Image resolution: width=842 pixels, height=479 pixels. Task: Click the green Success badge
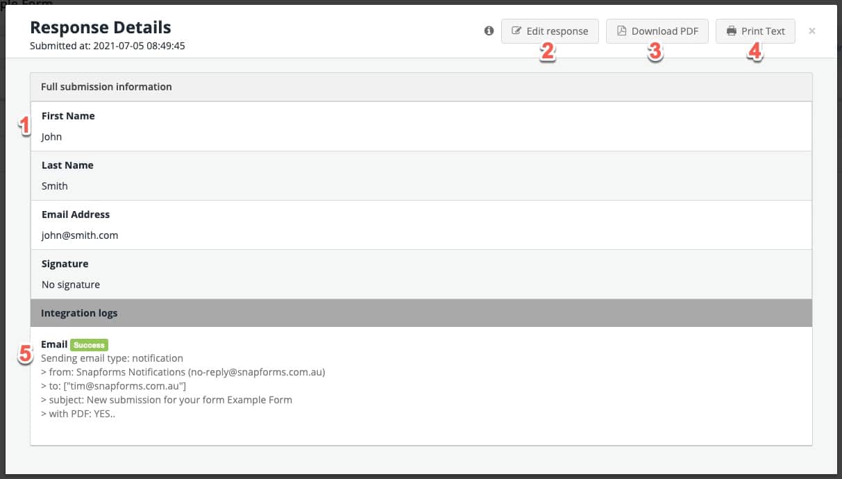tap(89, 345)
